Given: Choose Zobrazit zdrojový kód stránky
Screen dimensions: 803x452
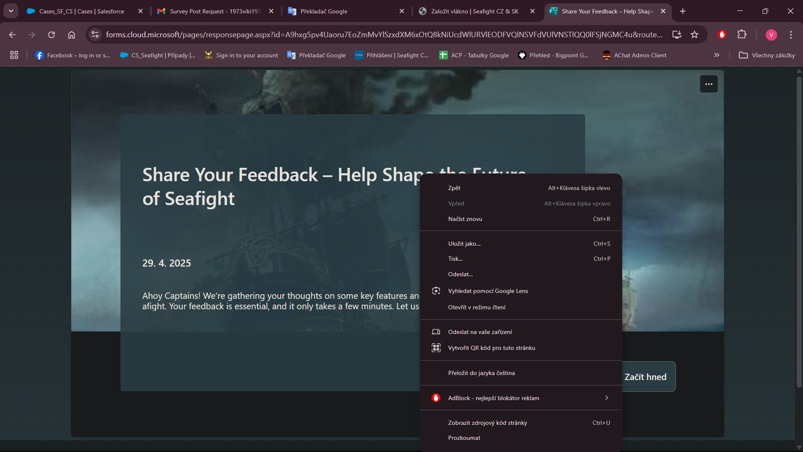Looking at the screenshot, I should click(x=521, y=423).
